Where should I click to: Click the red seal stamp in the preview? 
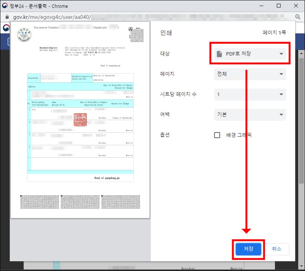pyautogui.click(x=80, y=119)
